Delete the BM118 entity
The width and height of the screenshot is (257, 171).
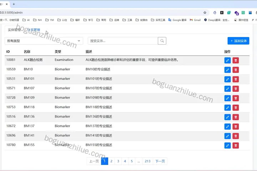(x=236, y=108)
